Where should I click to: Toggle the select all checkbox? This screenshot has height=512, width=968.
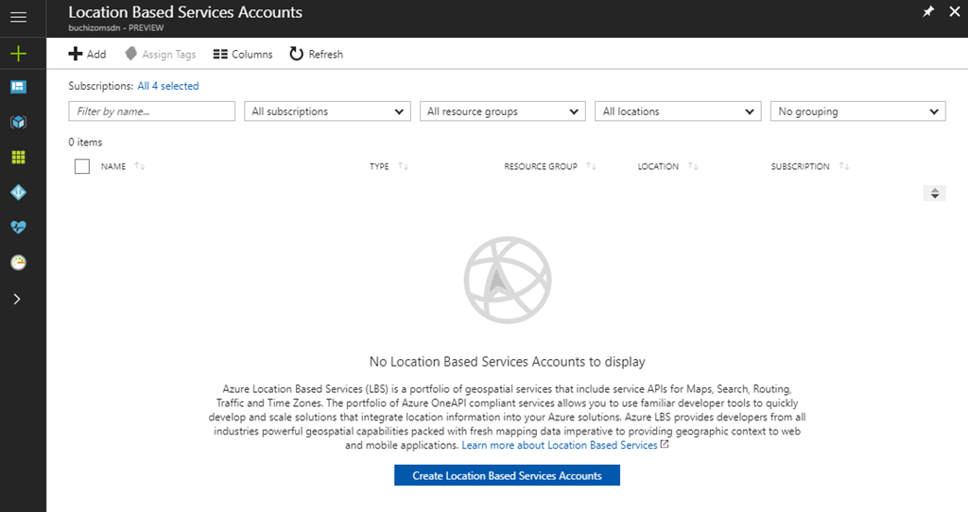point(81,166)
